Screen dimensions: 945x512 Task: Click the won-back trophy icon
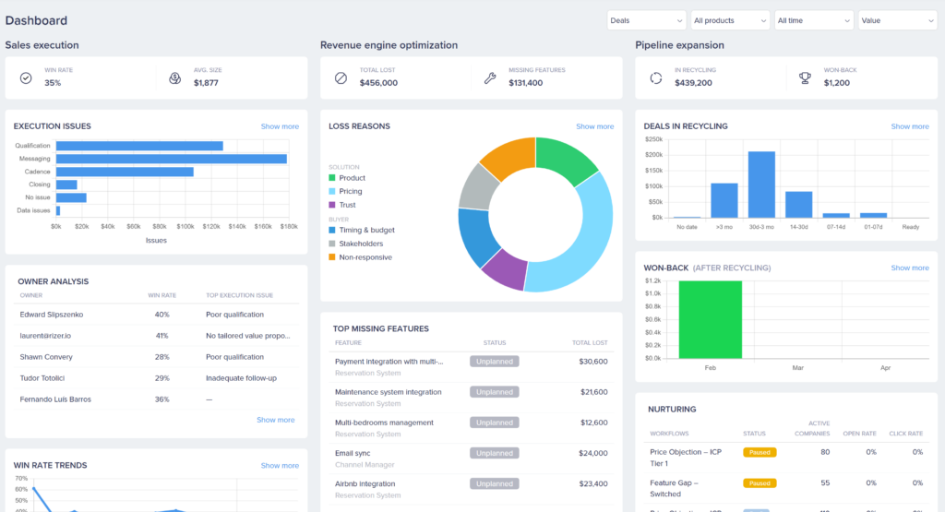coord(805,78)
